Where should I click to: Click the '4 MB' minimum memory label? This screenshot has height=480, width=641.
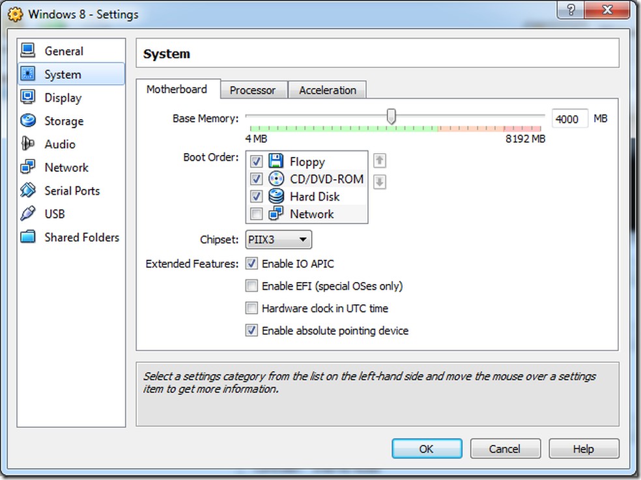tap(256, 139)
